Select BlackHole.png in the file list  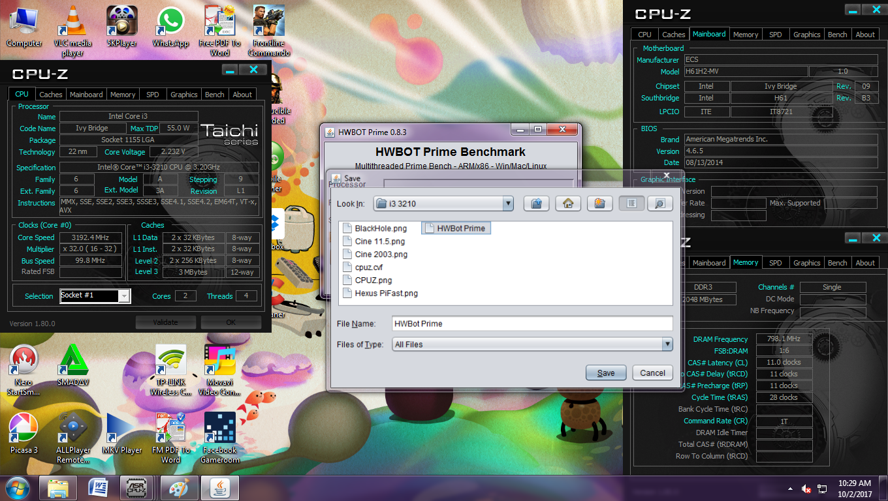click(x=375, y=228)
